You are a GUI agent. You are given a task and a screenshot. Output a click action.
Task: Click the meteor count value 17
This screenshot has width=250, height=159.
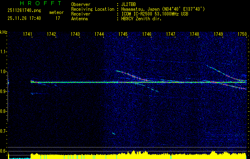click(x=58, y=18)
